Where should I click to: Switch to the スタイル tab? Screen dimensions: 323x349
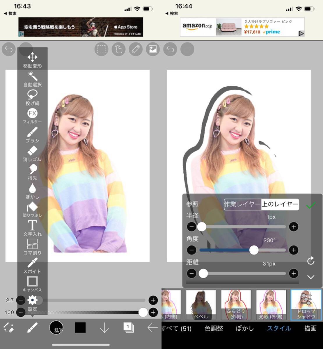click(x=279, y=328)
